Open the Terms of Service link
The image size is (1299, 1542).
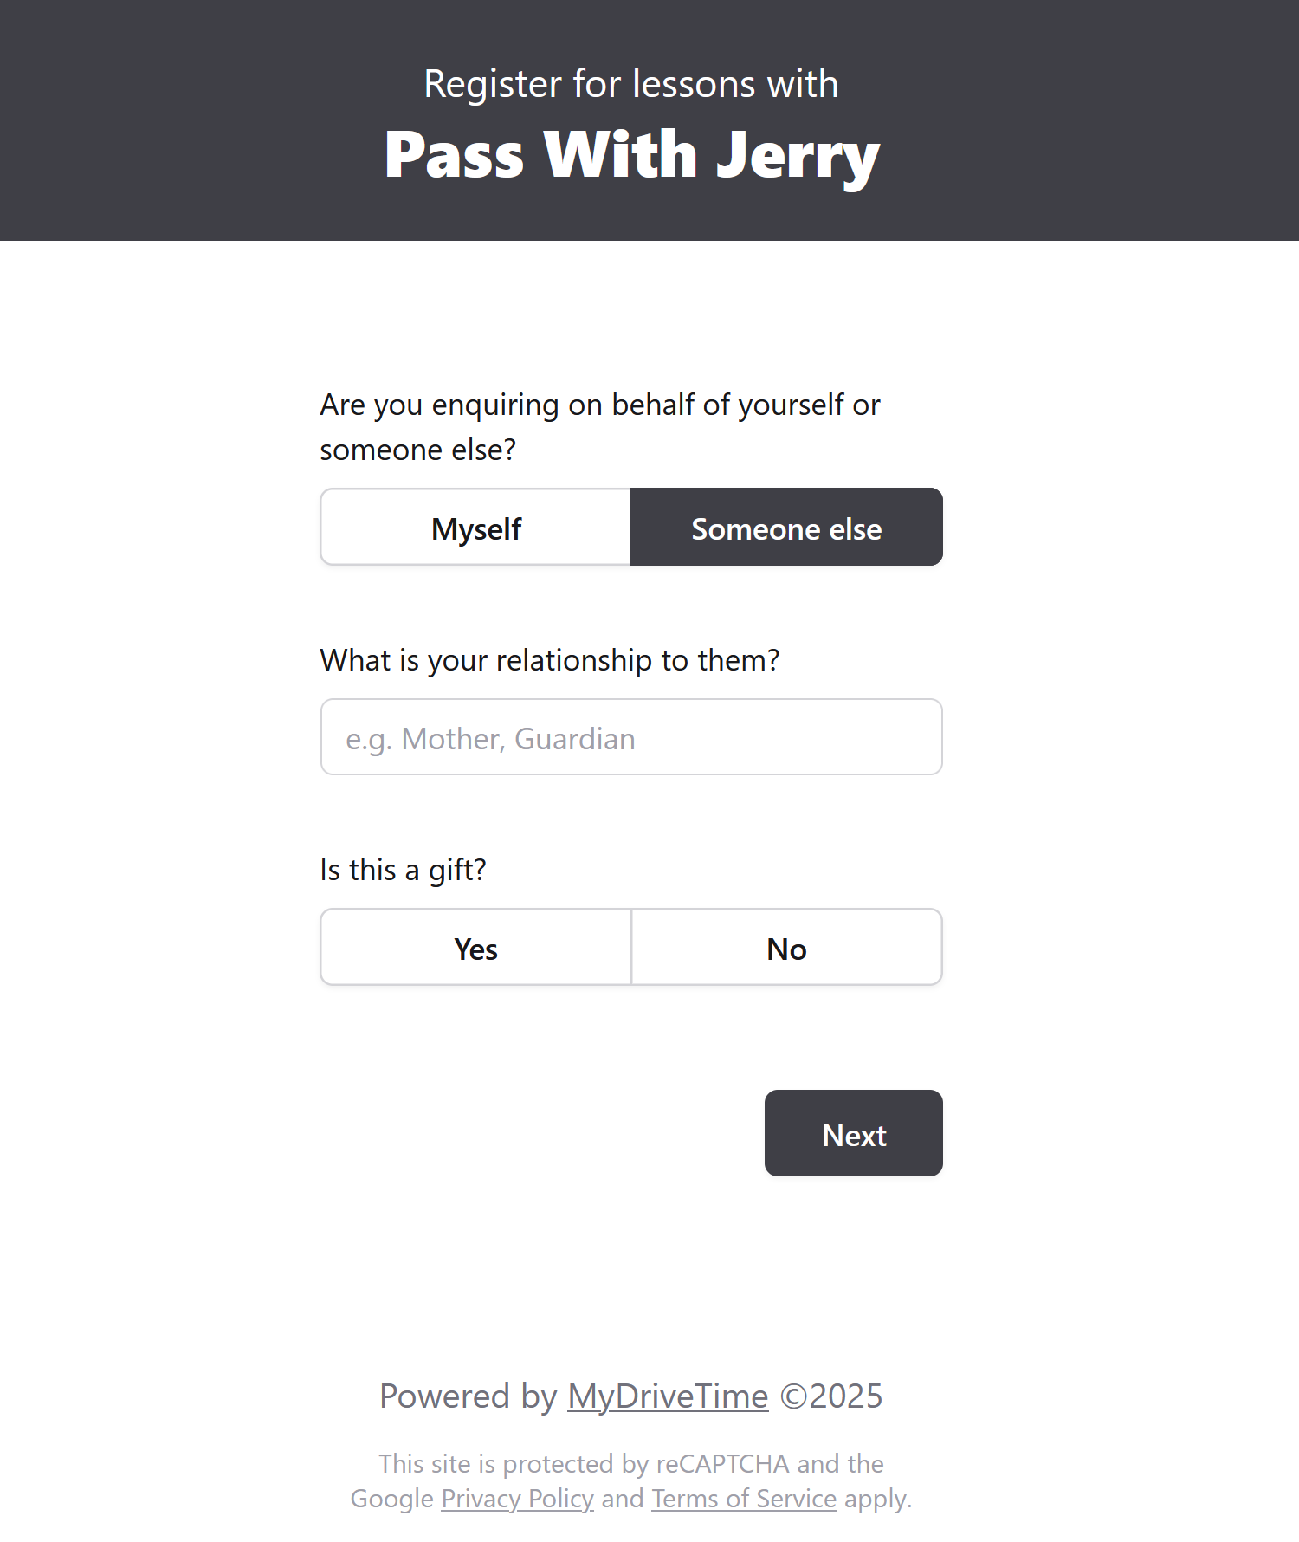click(744, 1499)
